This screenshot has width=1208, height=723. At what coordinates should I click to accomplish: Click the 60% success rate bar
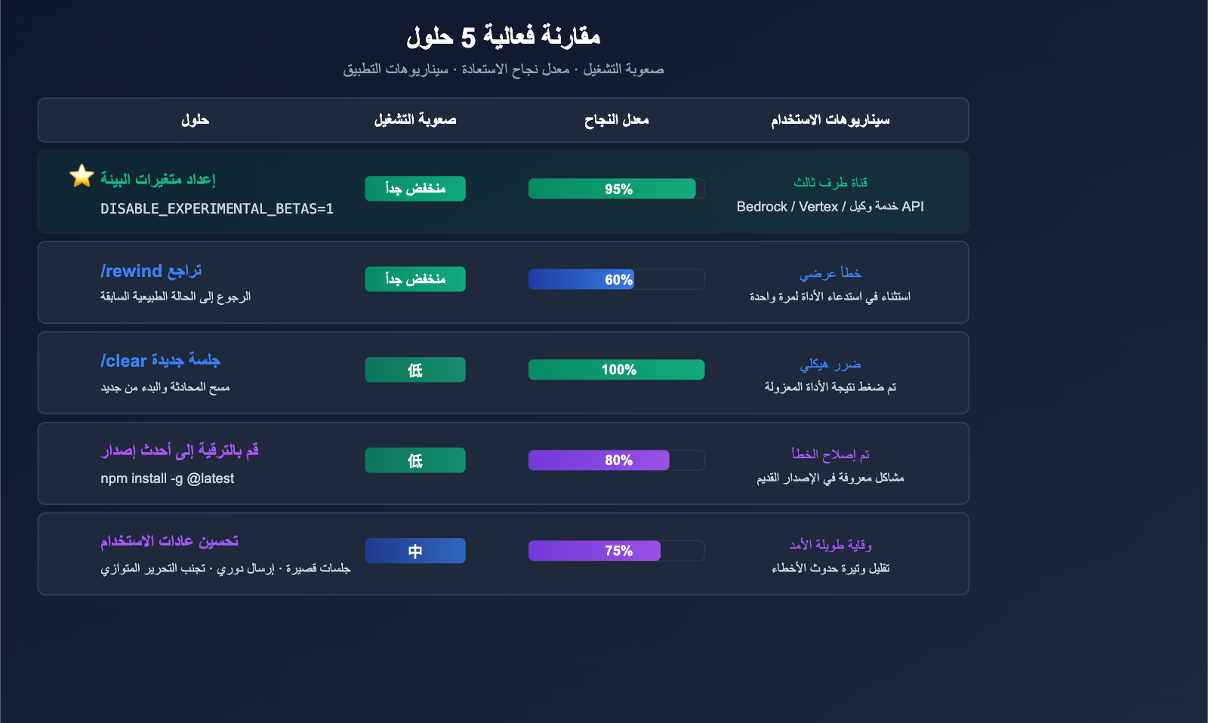pos(616,279)
